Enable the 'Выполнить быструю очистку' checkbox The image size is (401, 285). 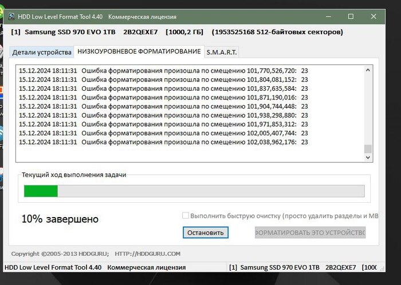[185, 216]
